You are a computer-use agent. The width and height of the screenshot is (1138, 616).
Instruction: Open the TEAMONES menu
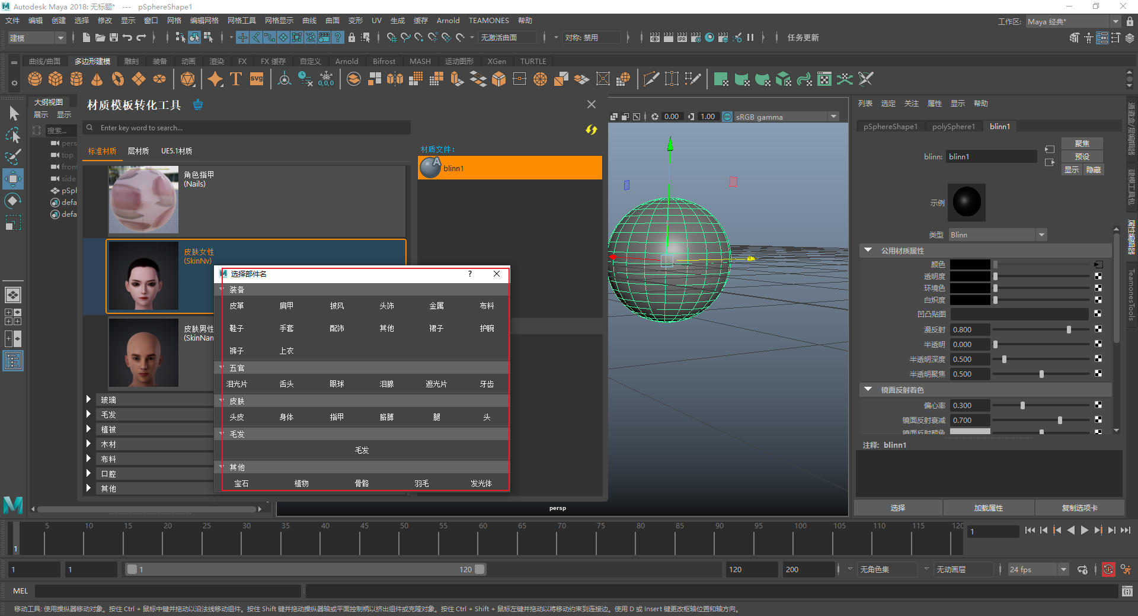tap(488, 20)
